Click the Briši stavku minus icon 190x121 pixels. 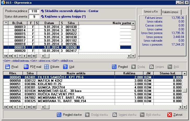pos(142,114)
